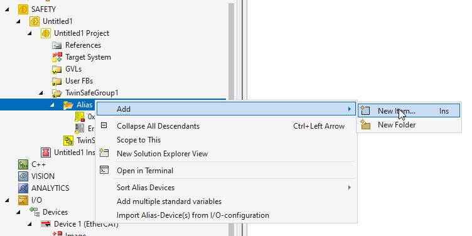
Task: Click the New Folder icon in submenu
Action: pos(365,125)
